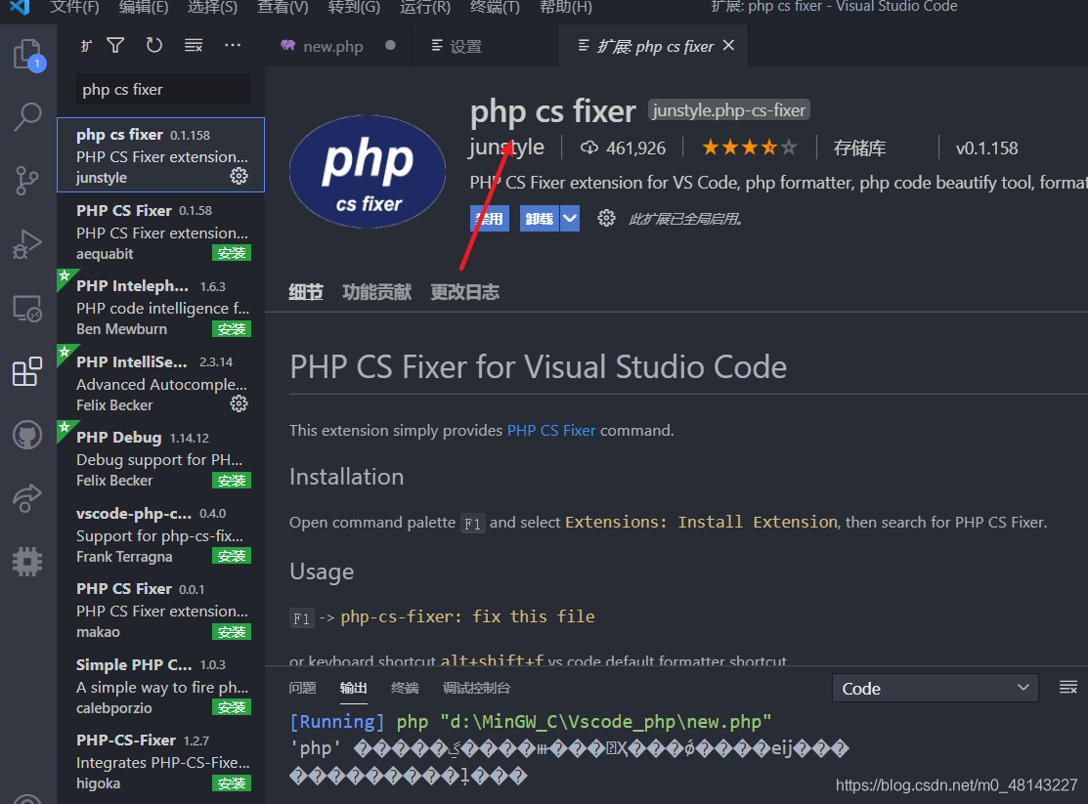
Task: Install PHP Intelephense extension
Action: click(x=231, y=329)
